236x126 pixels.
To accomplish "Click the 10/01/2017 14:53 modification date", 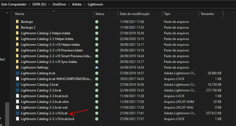I will 132,79.
